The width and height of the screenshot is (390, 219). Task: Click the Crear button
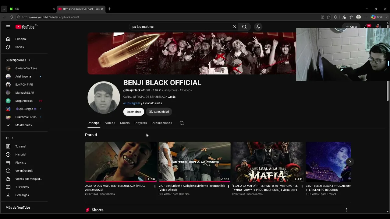tap(351, 27)
